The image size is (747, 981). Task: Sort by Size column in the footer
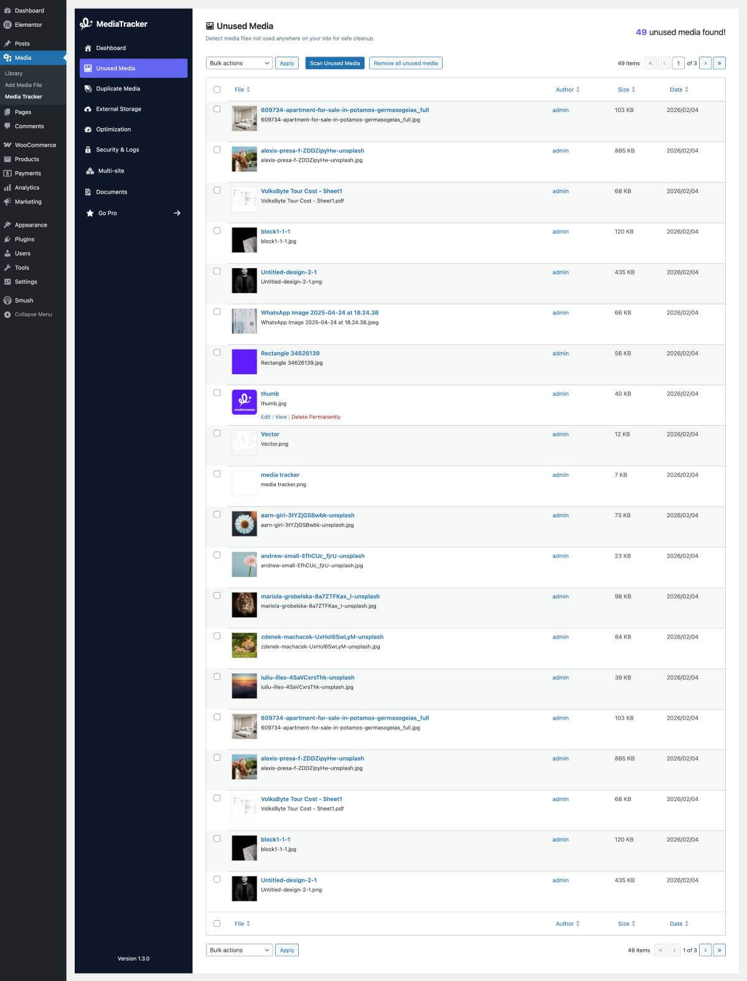626,924
